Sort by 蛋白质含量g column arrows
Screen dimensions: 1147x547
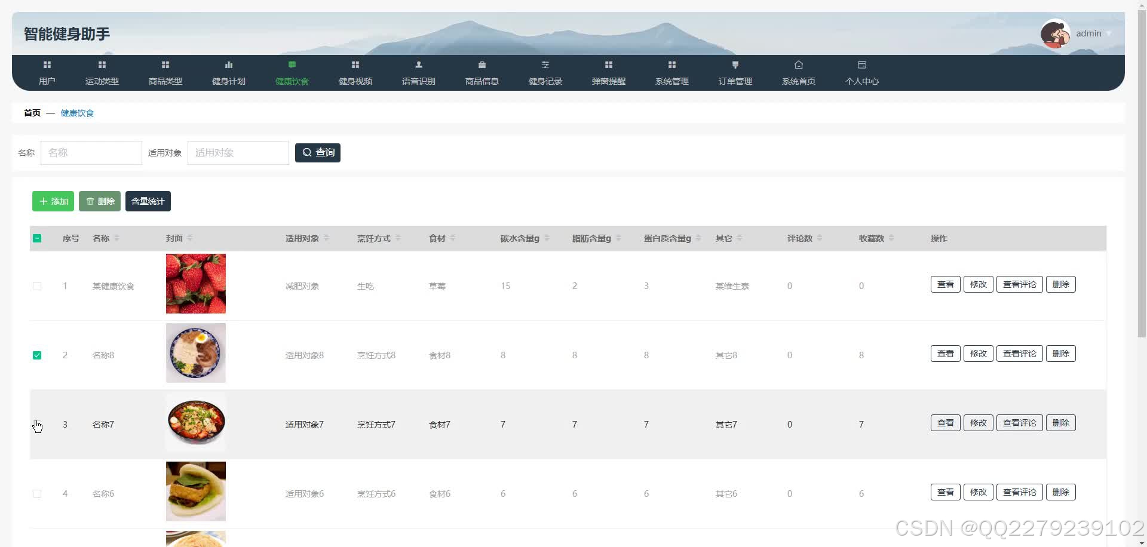698,238
